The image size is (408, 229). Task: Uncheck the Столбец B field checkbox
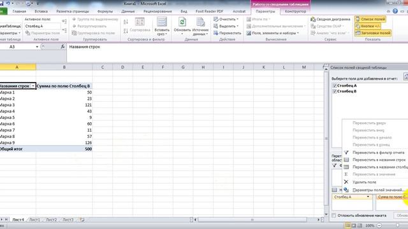(x=335, y=92)
